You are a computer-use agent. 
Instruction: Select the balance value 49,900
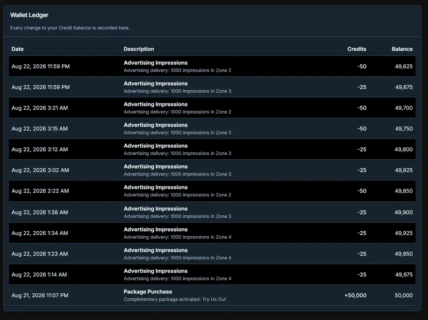point(404,212)
